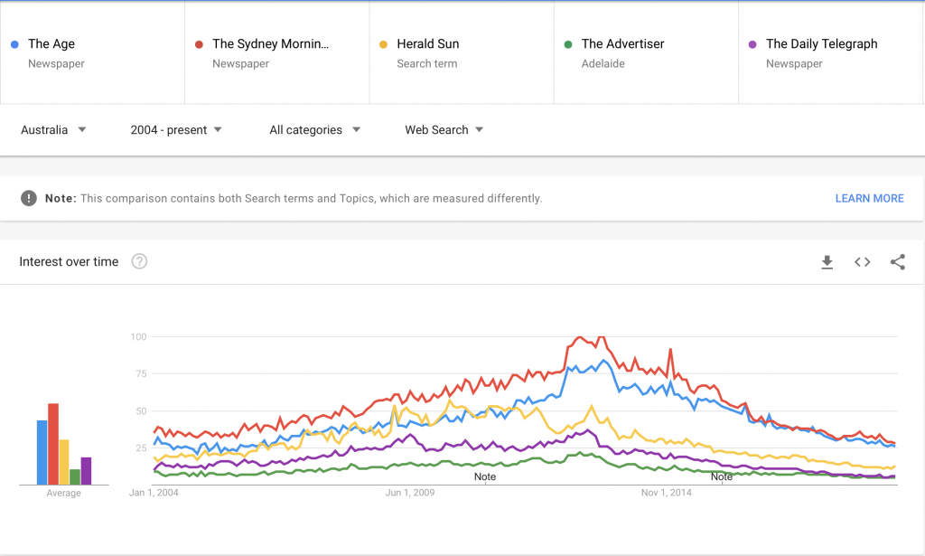
Task: Open help icon next to Interest over time
Action: click(139, 261)
